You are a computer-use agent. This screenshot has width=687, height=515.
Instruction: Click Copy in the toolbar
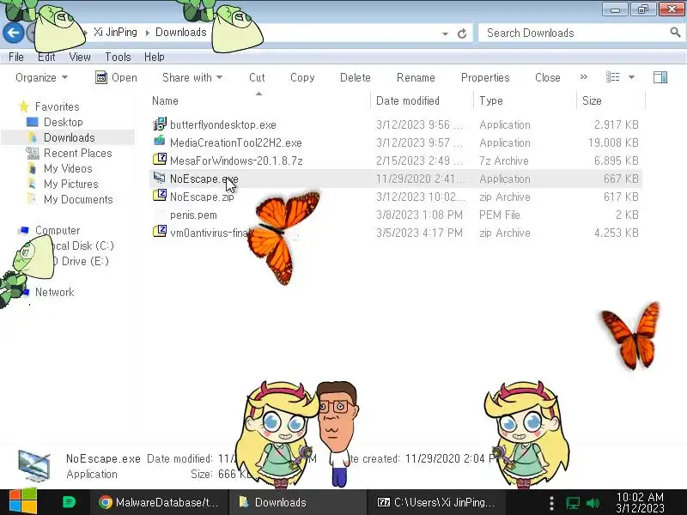click(302, 77)
